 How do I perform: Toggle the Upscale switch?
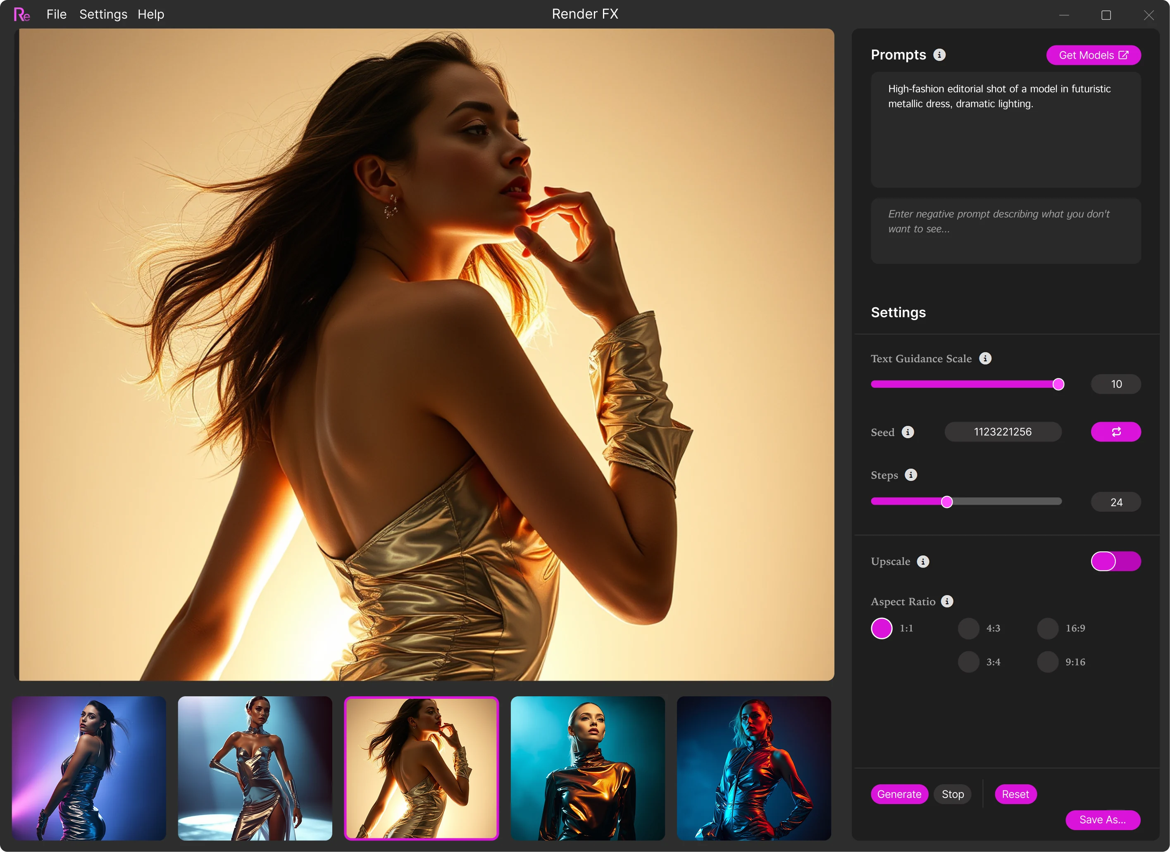click(x=1115, y=562)
